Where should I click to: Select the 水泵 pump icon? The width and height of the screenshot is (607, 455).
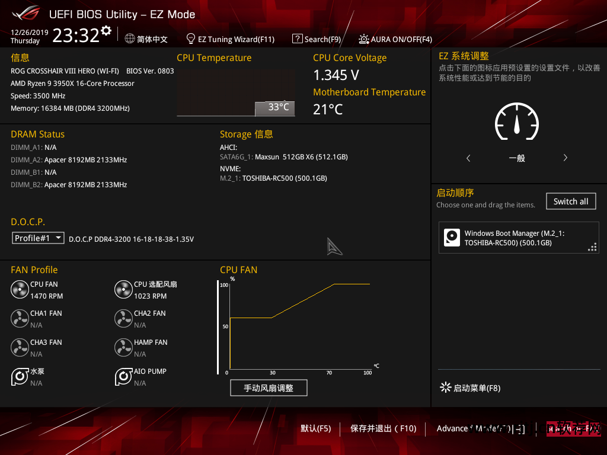click(20, 376)
